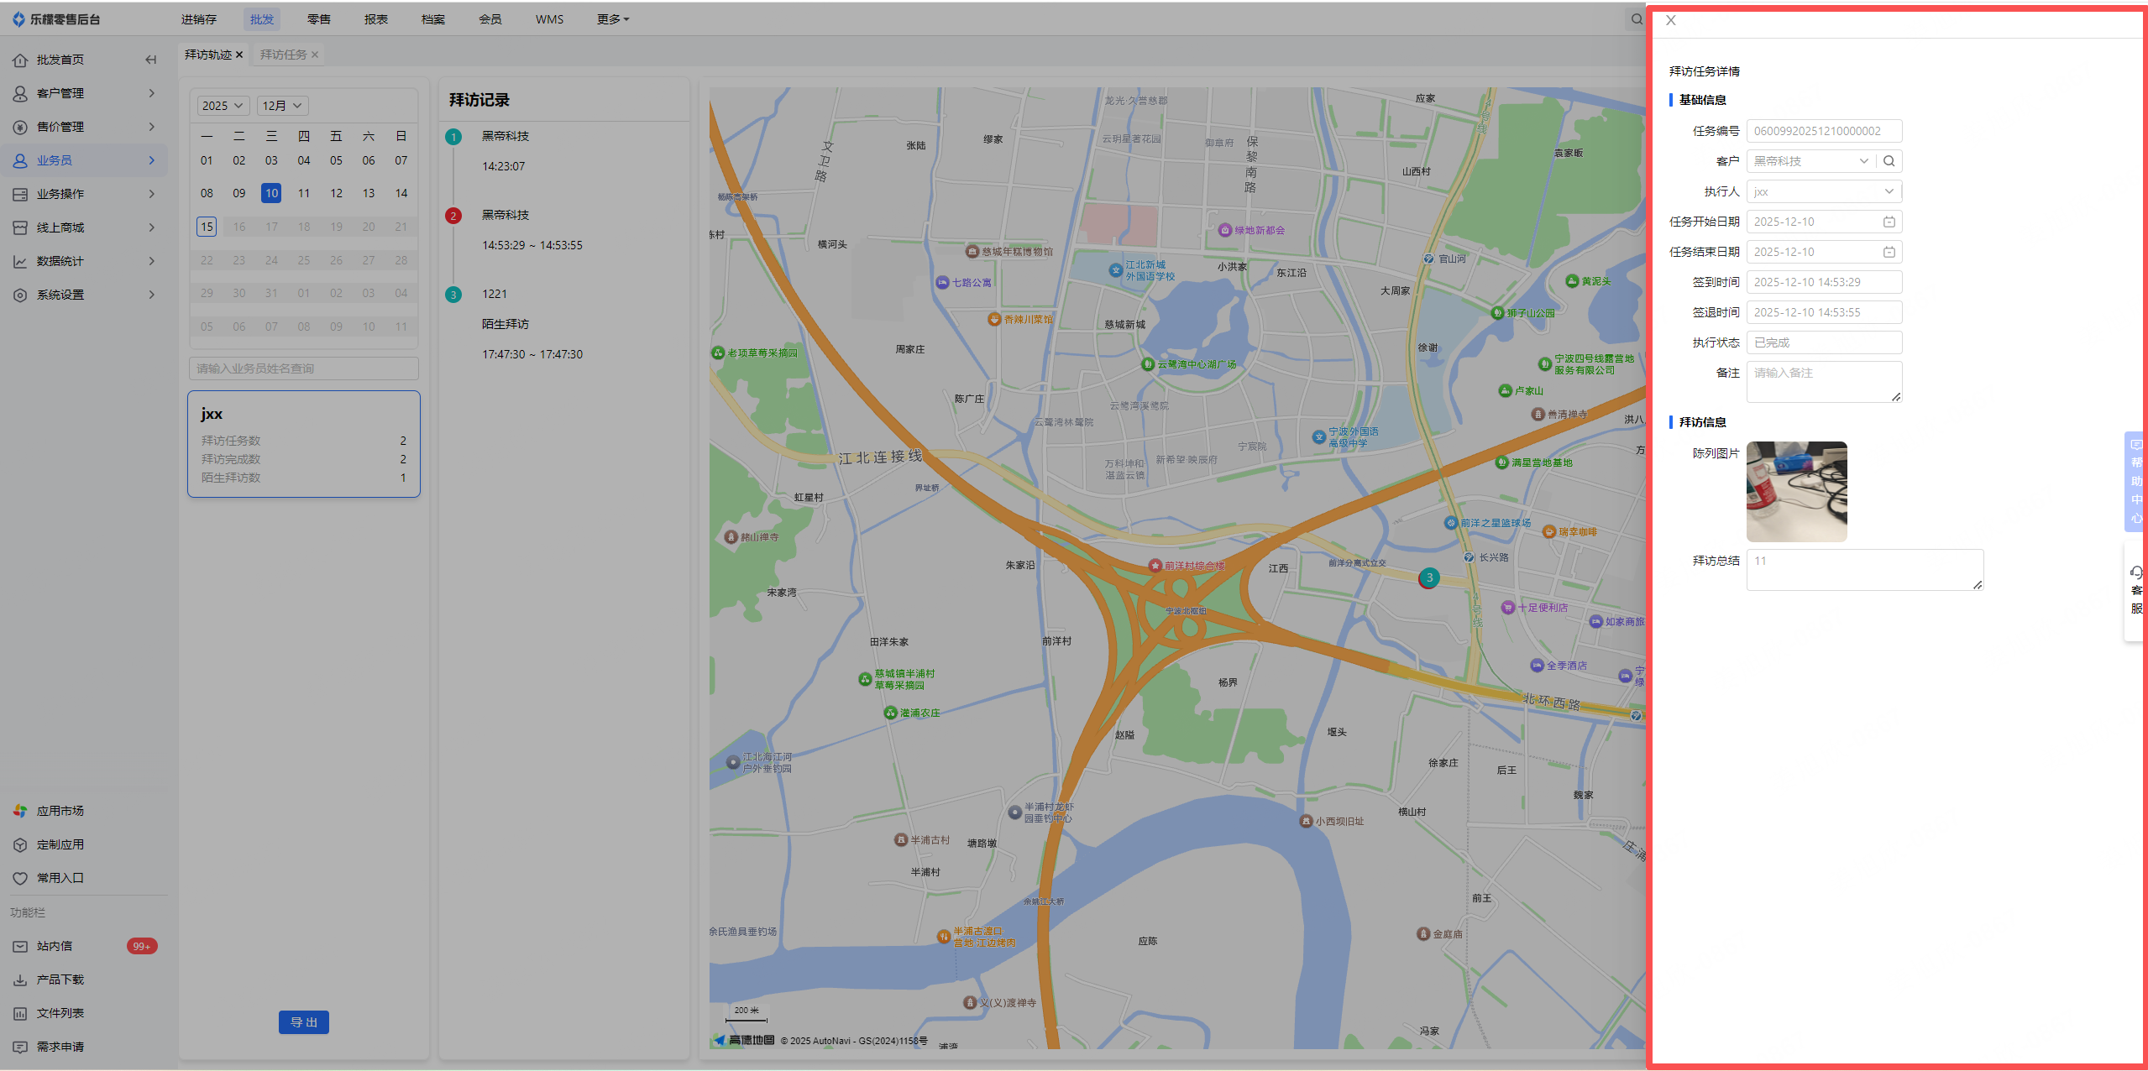Screen dimensions: 2148x1071
Task: Click the salesperson name search field
Action: [303, 368]
